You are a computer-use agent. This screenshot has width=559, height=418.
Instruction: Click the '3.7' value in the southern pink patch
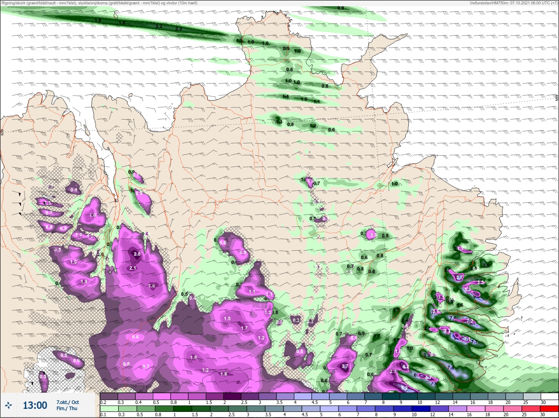(x=345, y=367)
